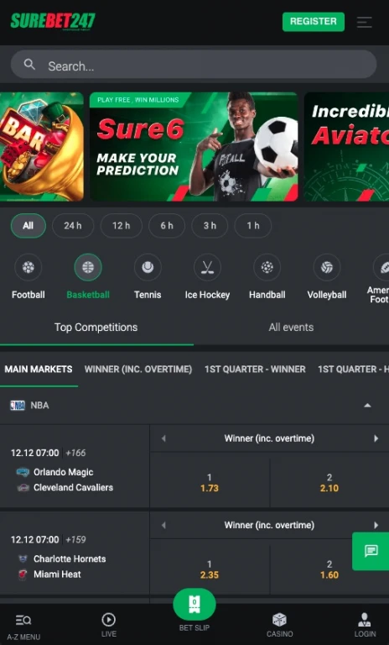Click the Search input field
The image size is (389, 645).
pos(194,65)
